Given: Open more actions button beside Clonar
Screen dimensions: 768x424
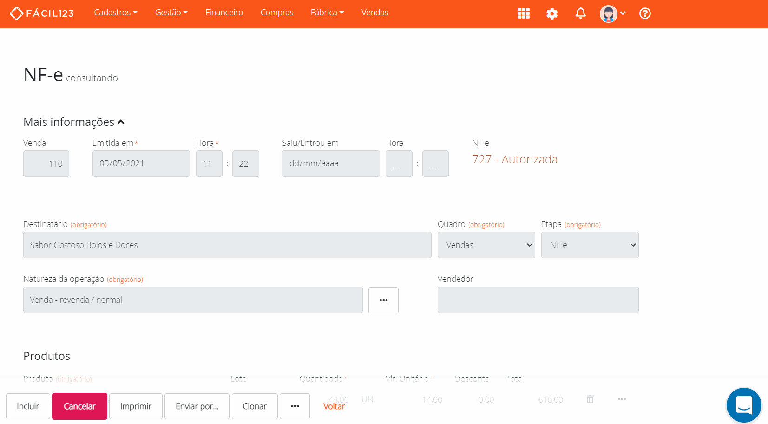Looking at the screenshot, I should (295, 406).
